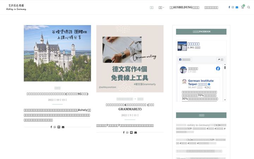
Task: Click the 90,447 followers text in the feed
Action: point(195,88)
